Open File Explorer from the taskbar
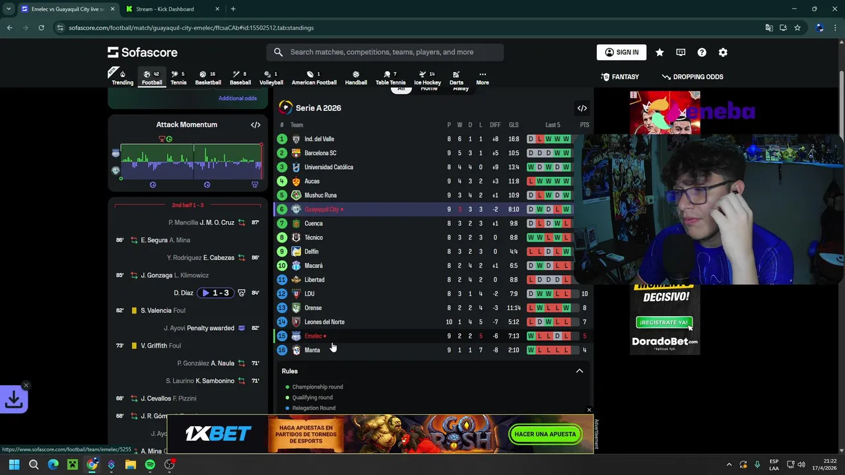845x475 pixels. [131, 464]
